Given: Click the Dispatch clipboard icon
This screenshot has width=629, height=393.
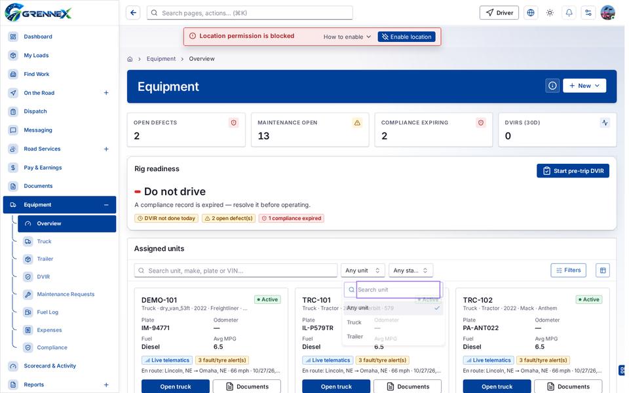Looking at the screenshot, I should click(13, 111).
